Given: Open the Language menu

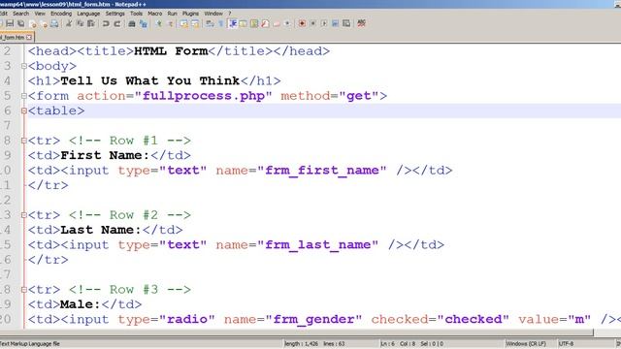Looking at the screenshot, I should [88, 14].
